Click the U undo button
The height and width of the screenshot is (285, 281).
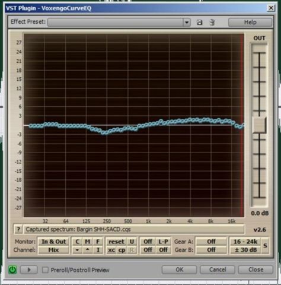click(x=132, y=242)
